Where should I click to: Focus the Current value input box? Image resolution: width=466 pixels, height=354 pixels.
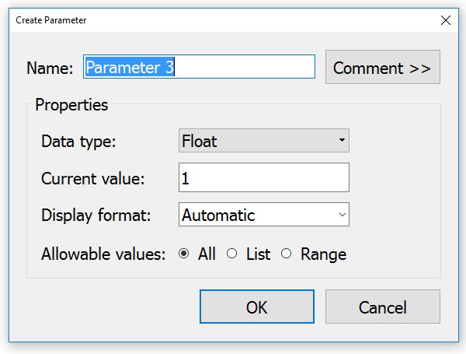click(263, 177)
